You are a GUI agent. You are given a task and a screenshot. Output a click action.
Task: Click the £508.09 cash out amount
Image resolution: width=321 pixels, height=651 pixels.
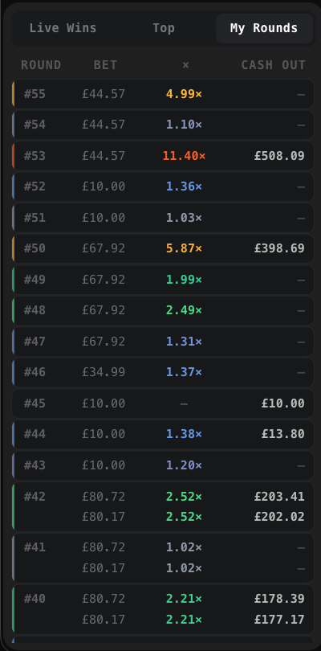coord(279,156)
